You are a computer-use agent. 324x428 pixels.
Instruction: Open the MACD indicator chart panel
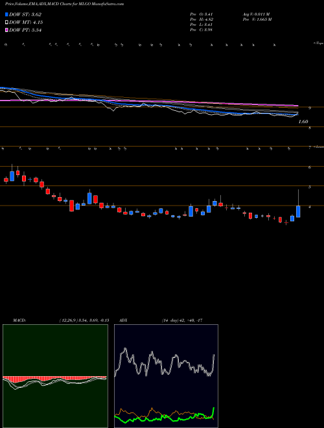point(55,376)
